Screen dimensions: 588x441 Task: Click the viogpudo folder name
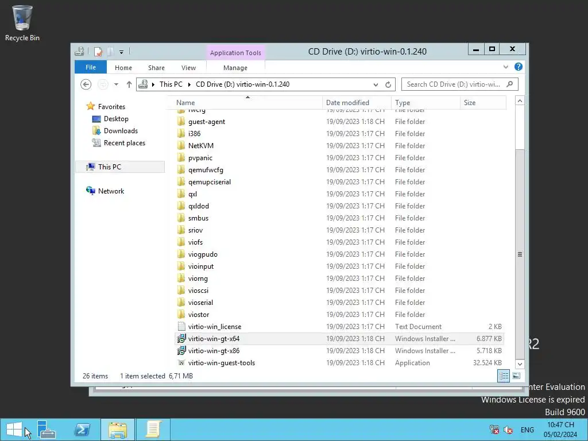tap(203, 254)
